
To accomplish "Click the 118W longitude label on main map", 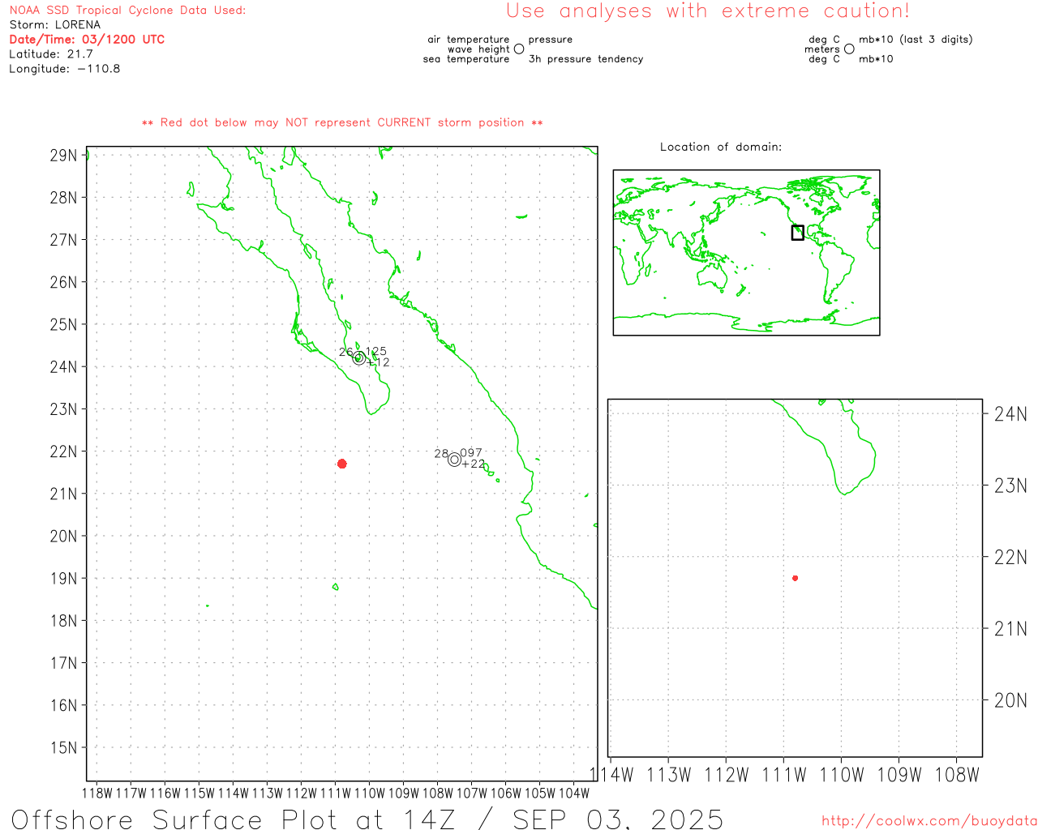I will point(97,793).
